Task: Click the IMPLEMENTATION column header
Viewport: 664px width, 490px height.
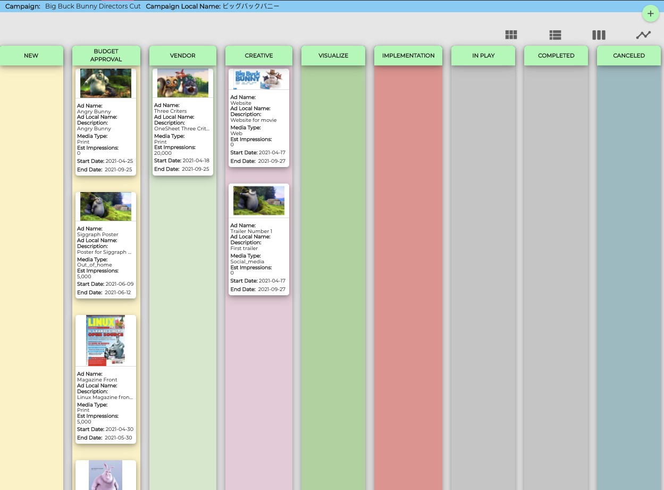Action: click(x=408, y=55)
